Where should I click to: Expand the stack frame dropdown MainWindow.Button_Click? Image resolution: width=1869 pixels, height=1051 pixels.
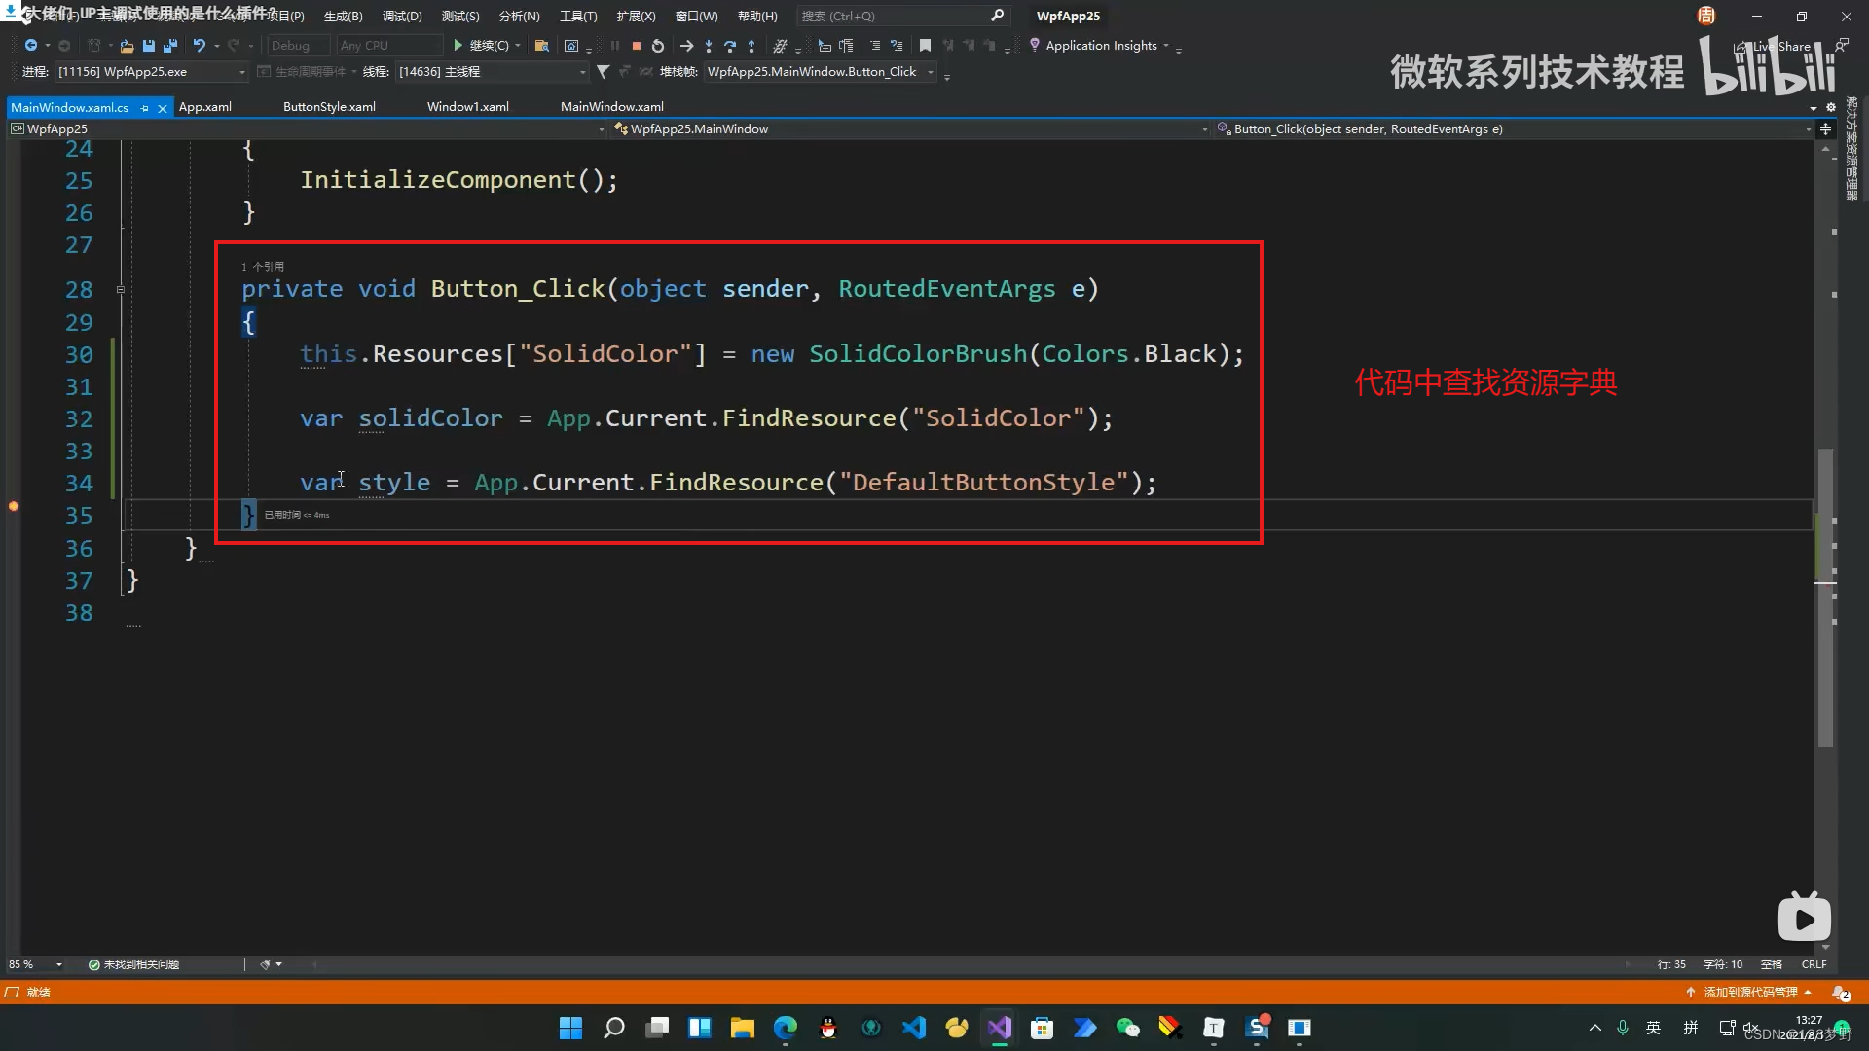[x=931, y=72]
